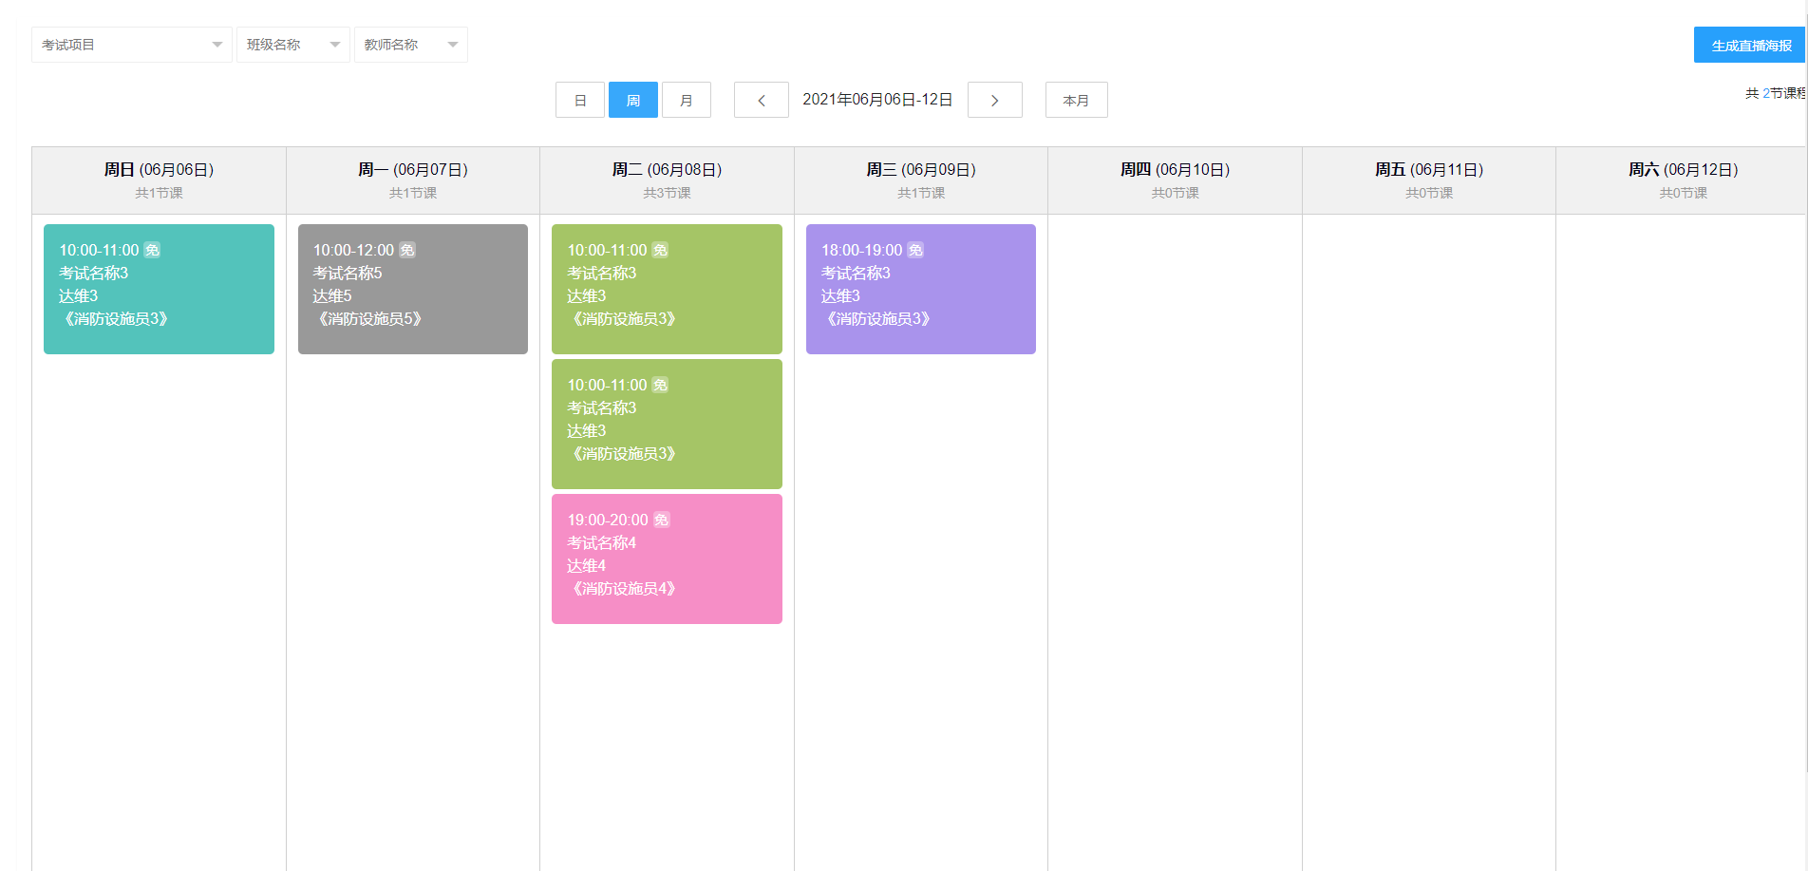
Task: Click 免 badge on gray 考试名称5 course
Action: pos(407,249)
